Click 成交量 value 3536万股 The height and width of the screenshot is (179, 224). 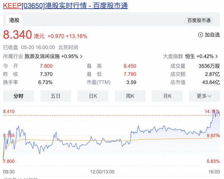coord(209,66)
